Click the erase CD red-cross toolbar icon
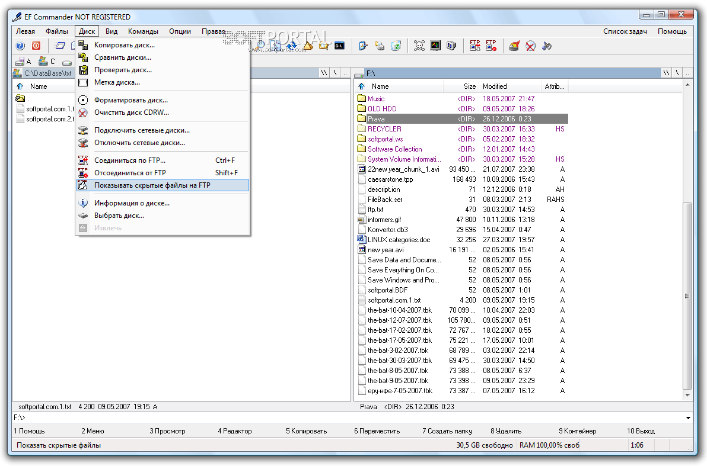This screenshot has height=466, width=707. (x=531, y=46)
